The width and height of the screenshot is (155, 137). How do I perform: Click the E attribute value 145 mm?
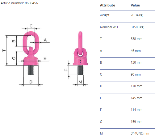(x=136, y=98)
